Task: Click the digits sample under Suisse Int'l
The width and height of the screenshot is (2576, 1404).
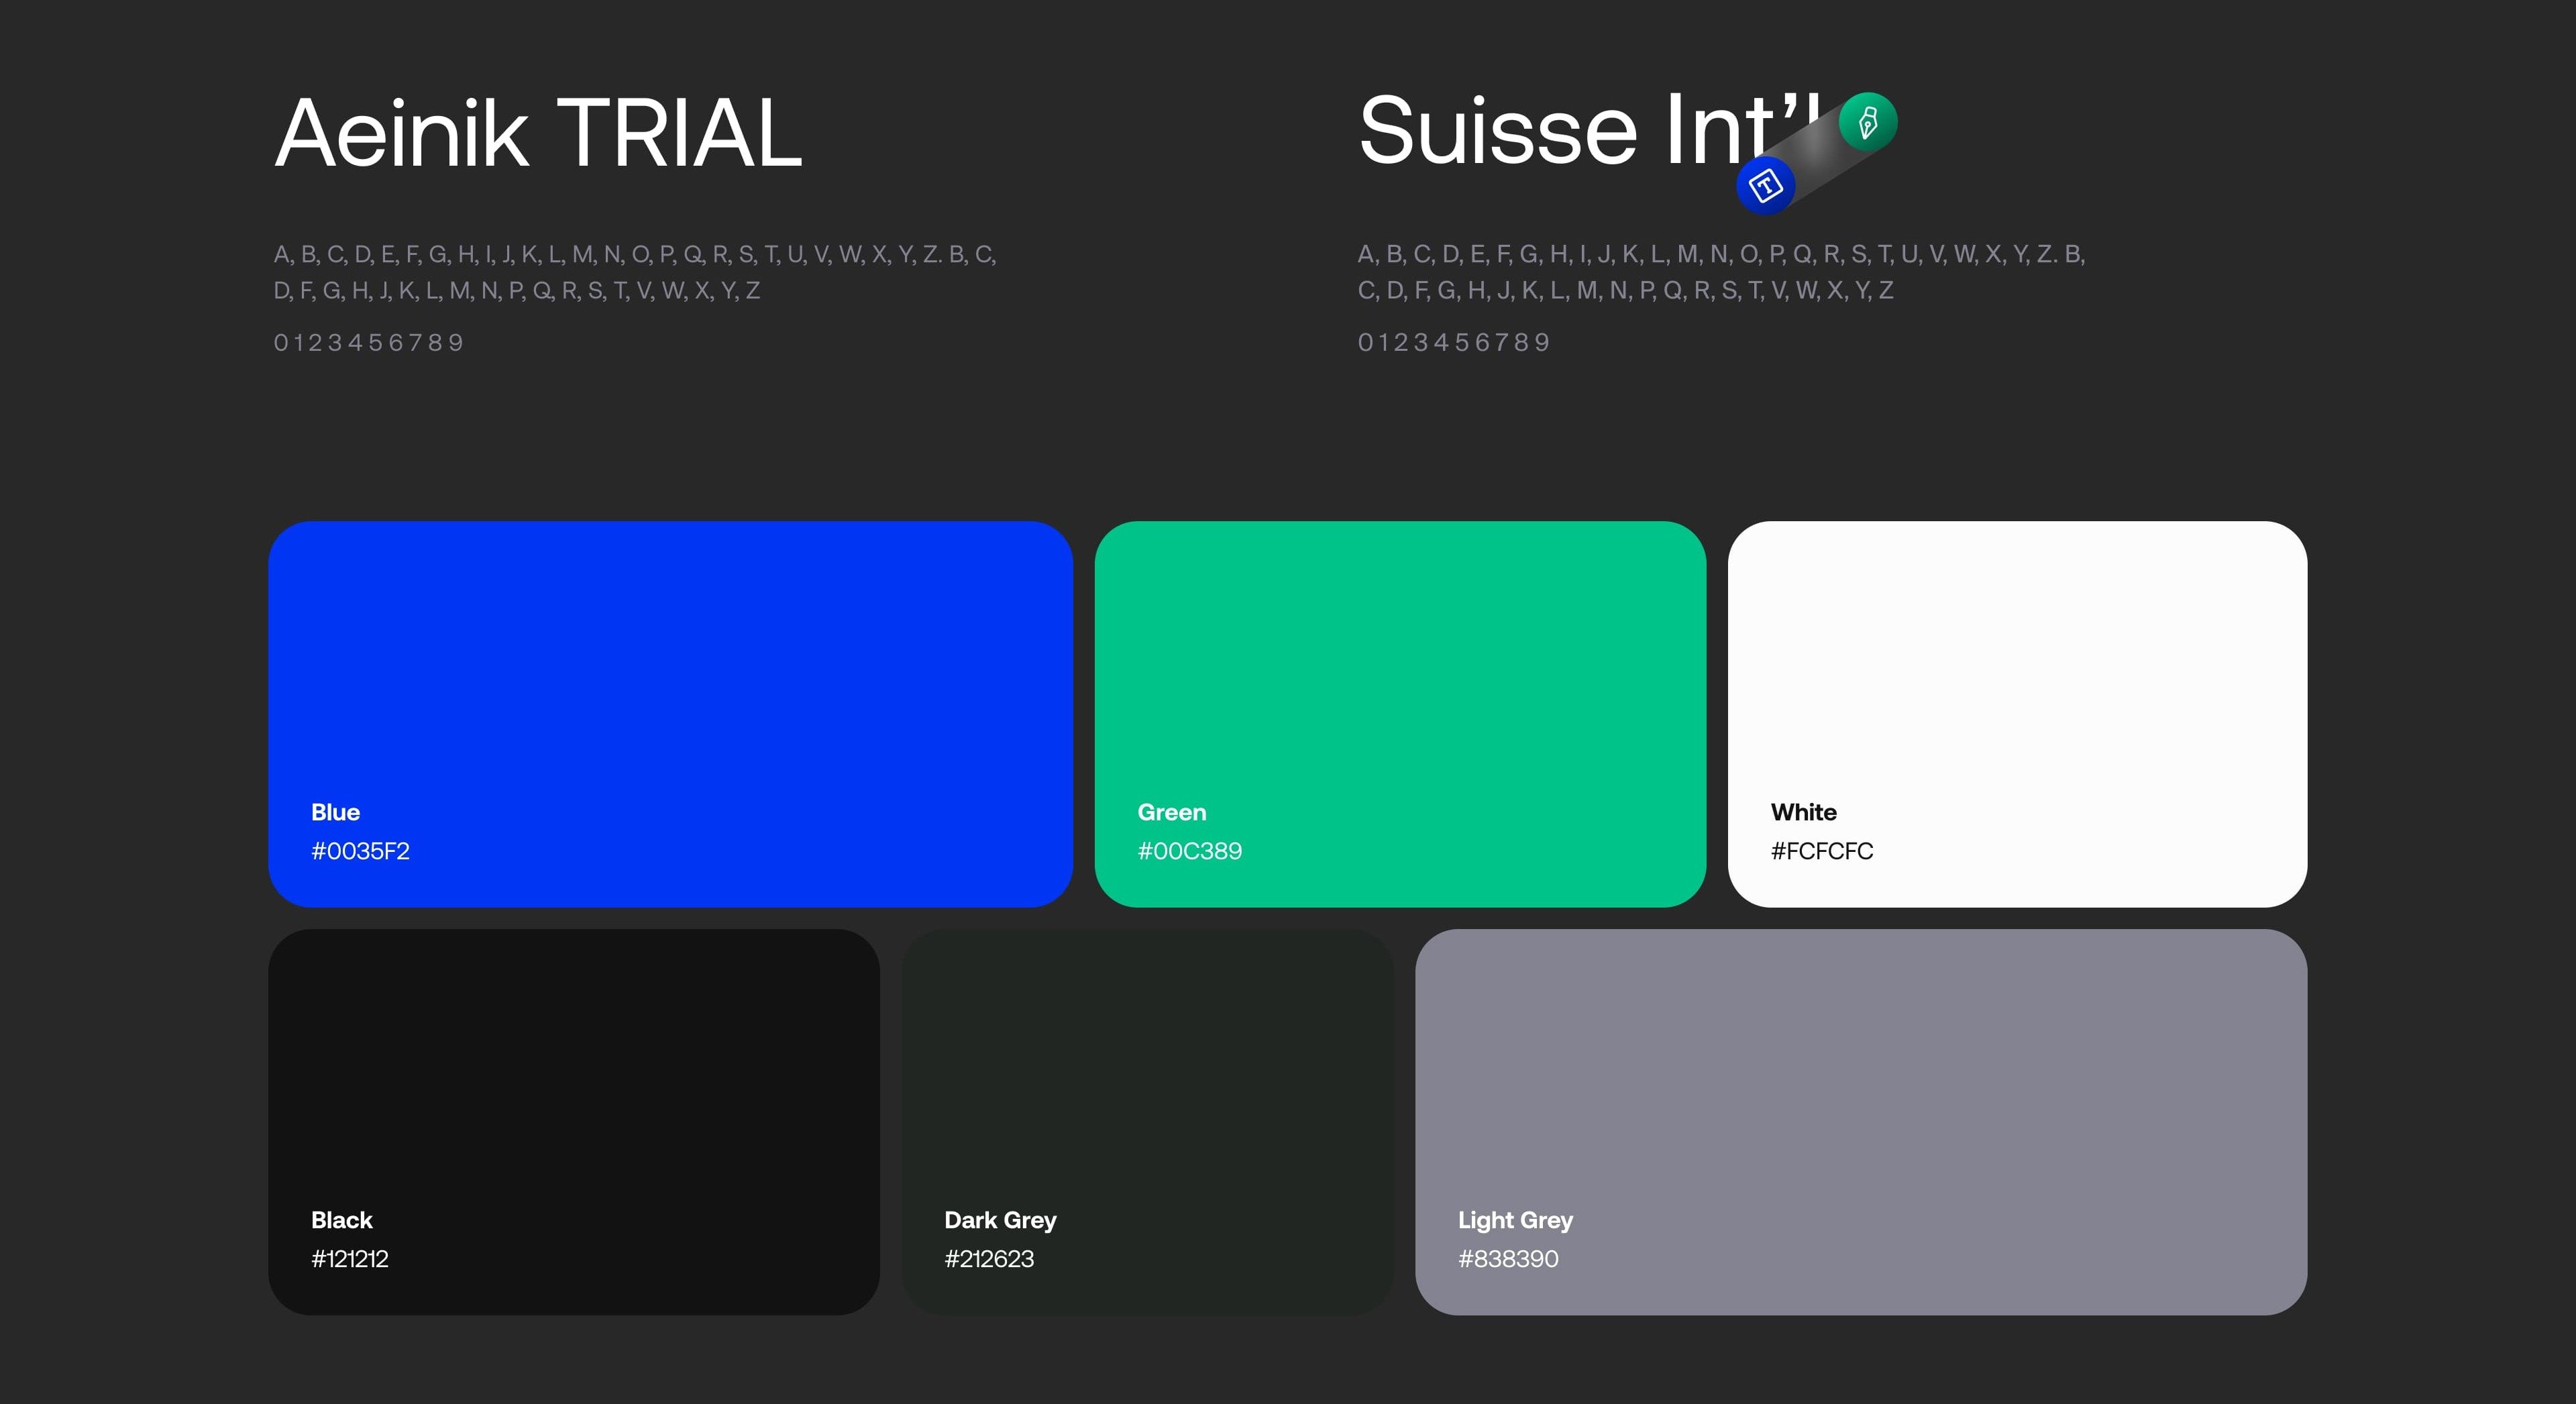Action: (1453, 343)
